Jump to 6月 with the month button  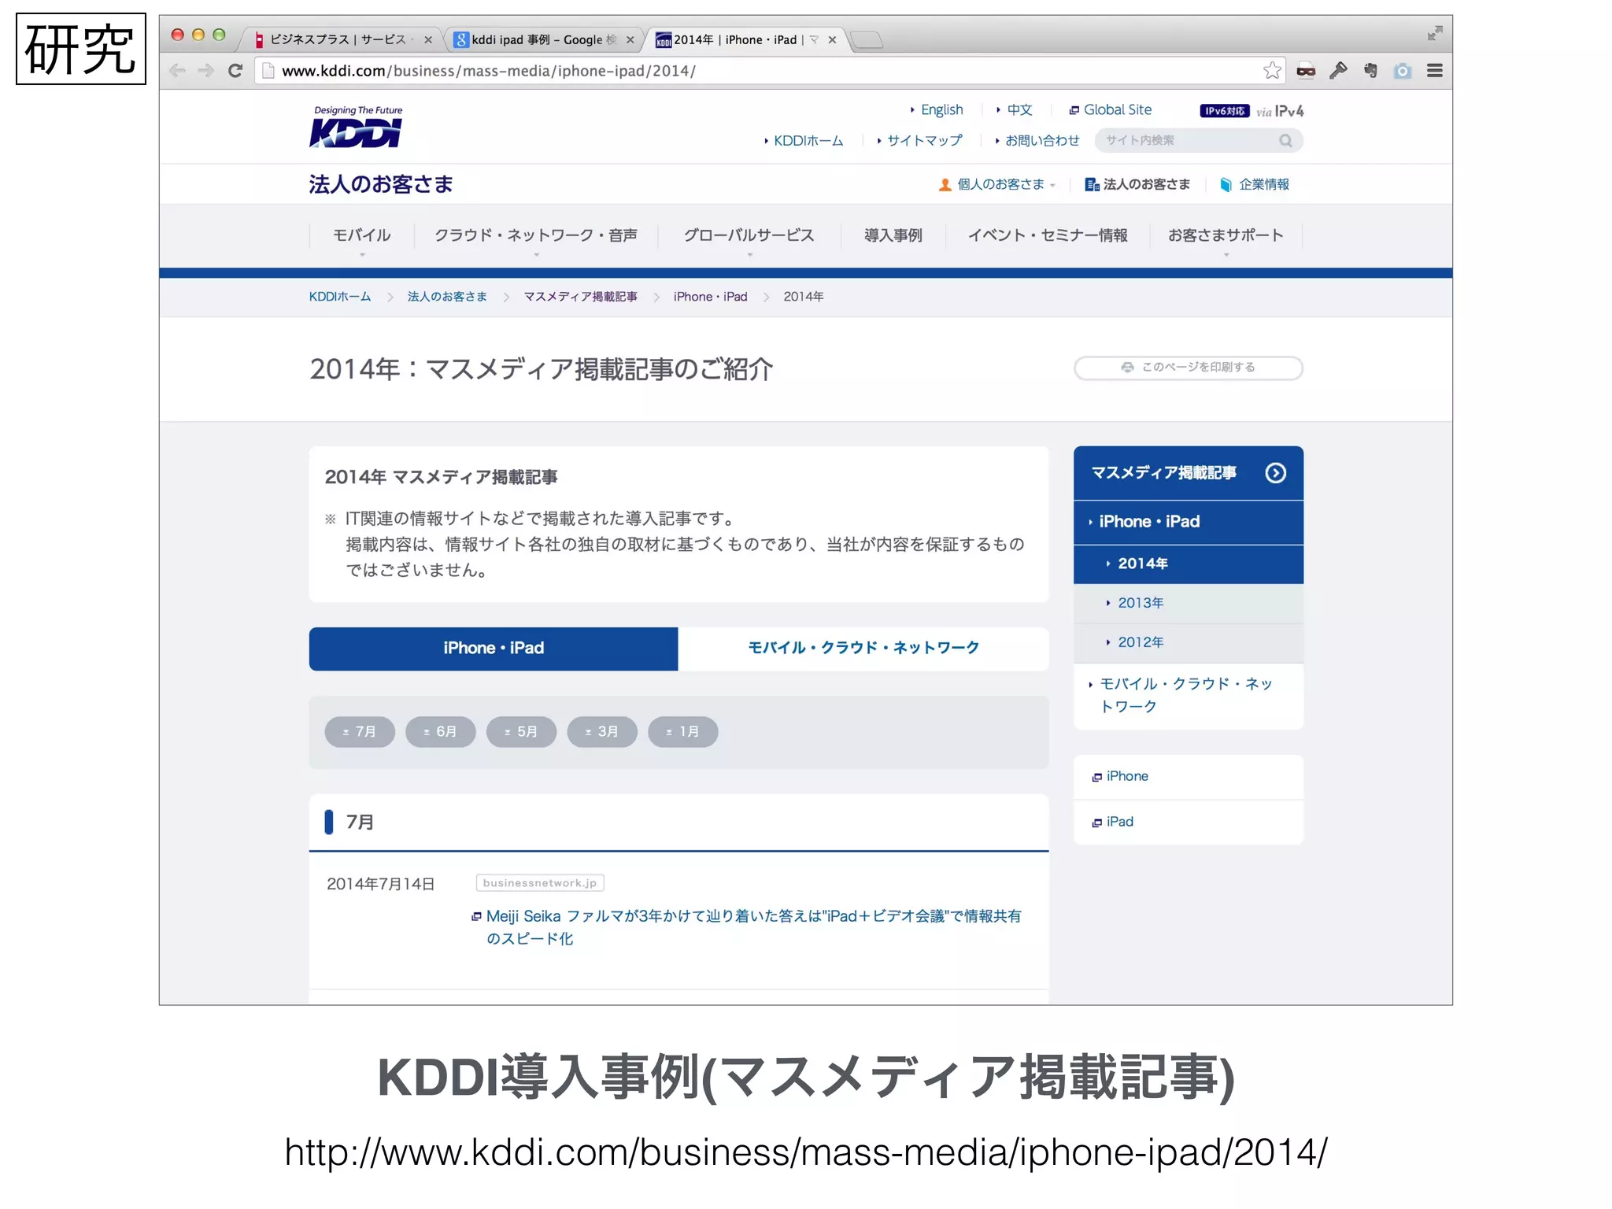440,731
